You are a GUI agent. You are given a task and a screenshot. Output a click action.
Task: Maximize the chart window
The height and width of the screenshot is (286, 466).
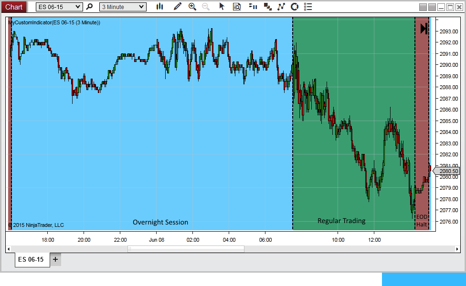(x=450, y=7)
